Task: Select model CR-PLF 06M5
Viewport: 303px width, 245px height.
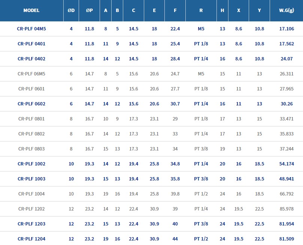Action: 31,74
